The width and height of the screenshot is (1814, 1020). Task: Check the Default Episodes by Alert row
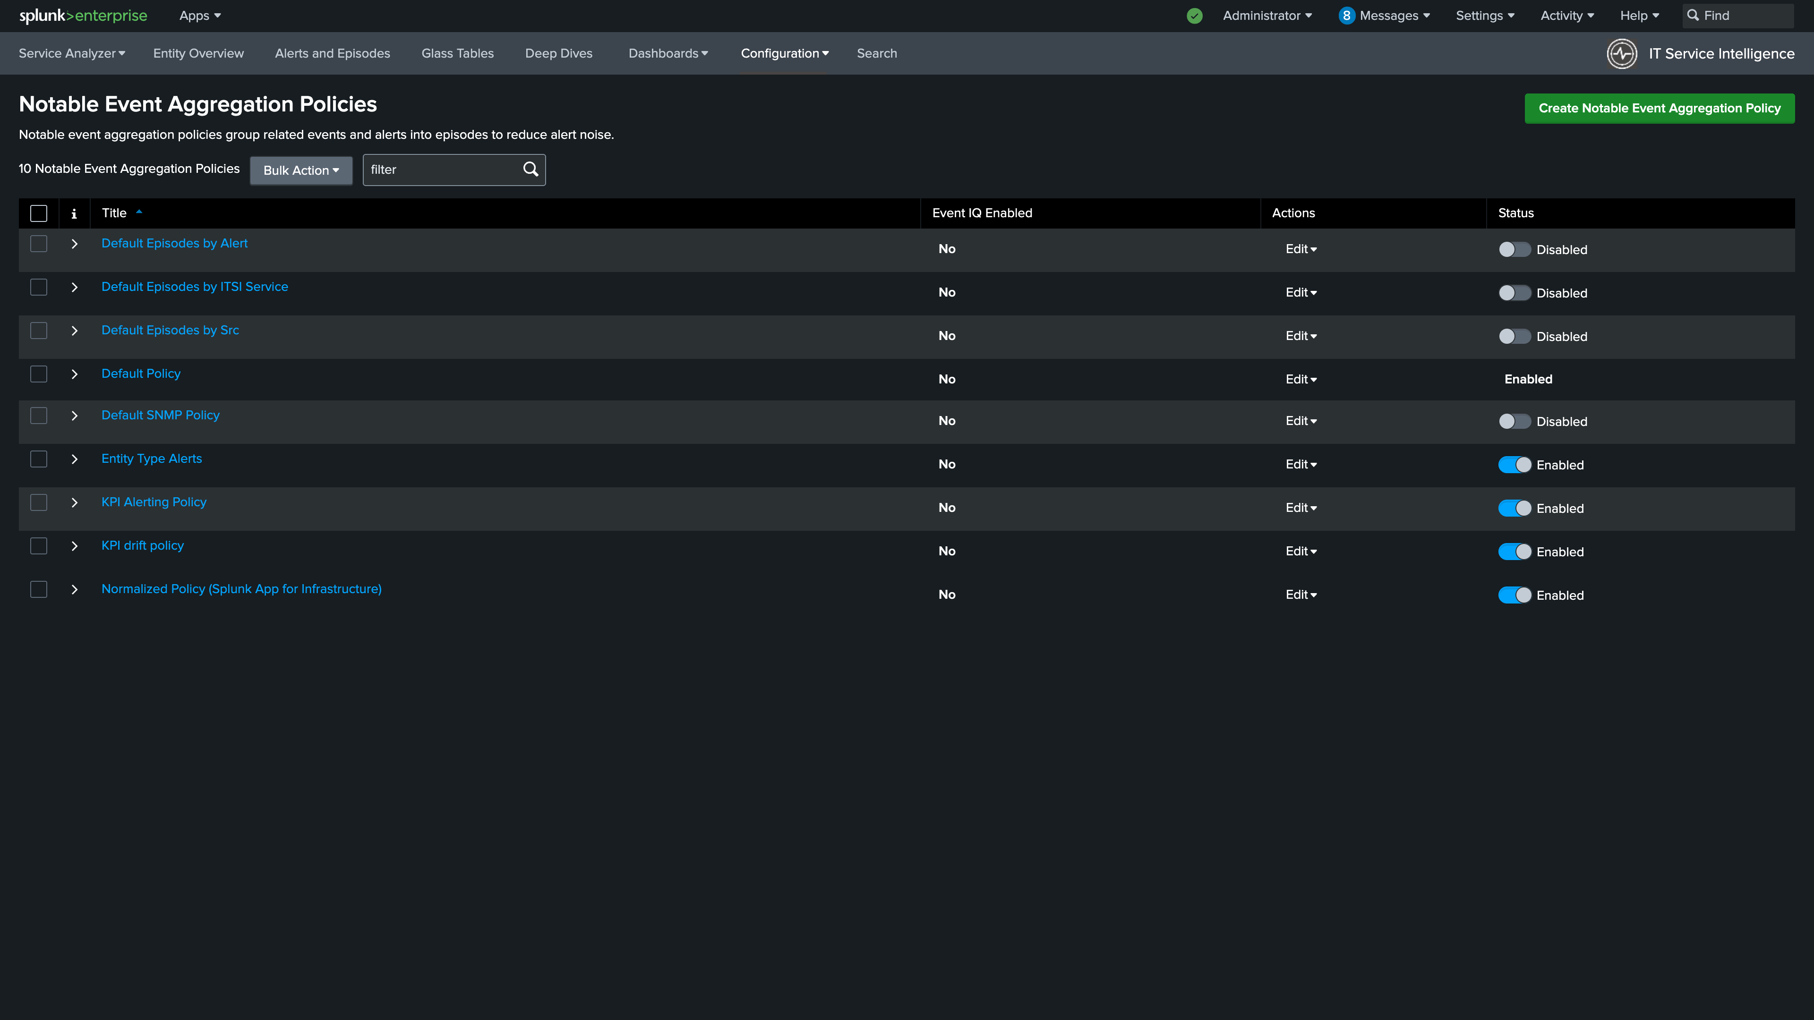[x=39, y=244]
